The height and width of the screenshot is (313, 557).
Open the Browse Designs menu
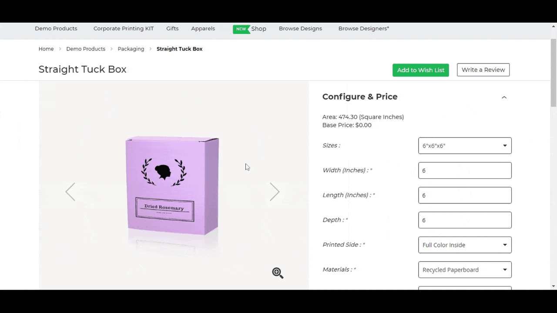[x=300, y=28]
